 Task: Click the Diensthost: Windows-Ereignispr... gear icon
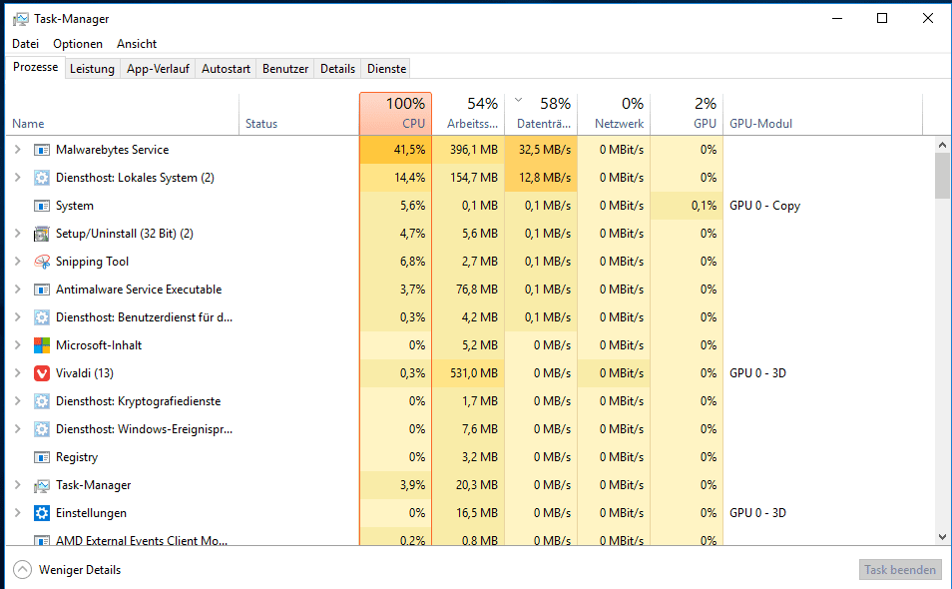click(41, 428)
